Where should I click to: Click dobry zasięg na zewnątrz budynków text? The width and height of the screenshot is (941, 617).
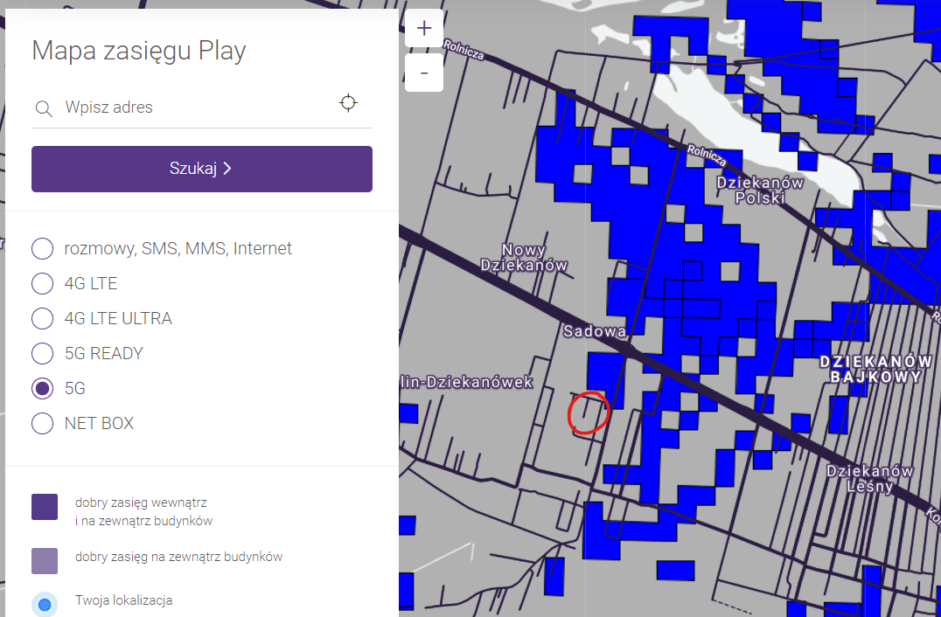click(178, 557)
